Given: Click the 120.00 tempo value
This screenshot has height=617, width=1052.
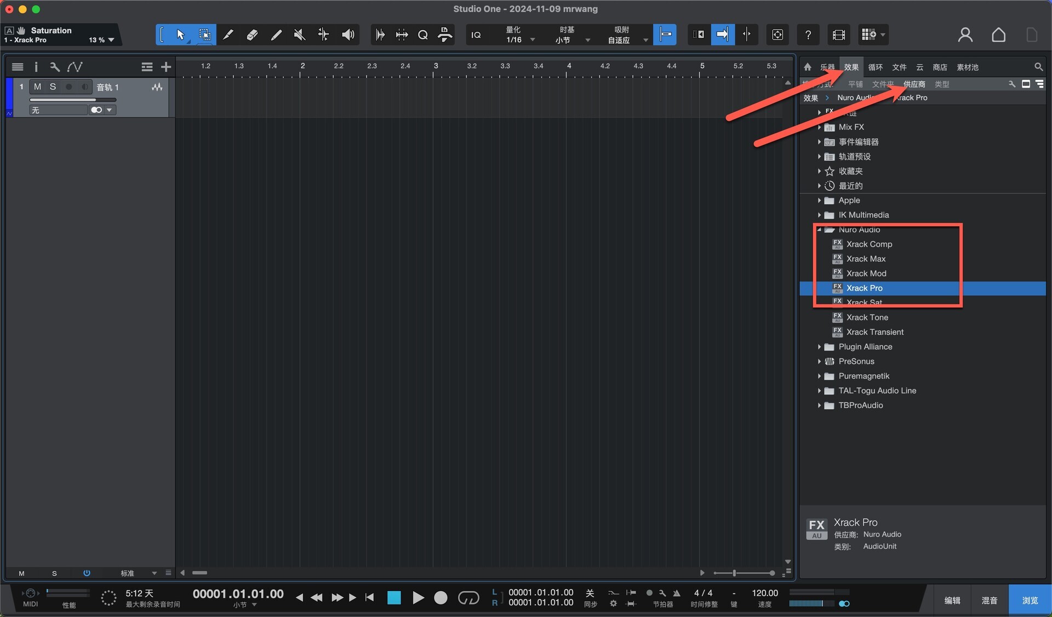Looking at the screenshot, I should coord(765,593).
